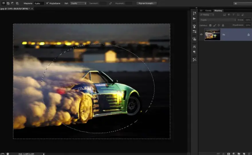Click the Tool Presets crossed-tools icon
The width and height of the screenshot is (252, 155).
[194, 60]
